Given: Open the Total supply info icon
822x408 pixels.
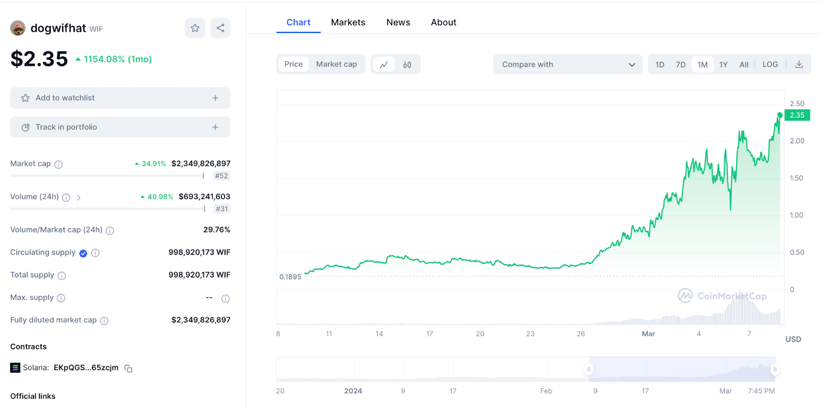Looking at the screenshot, I should (x=62, y=276).
